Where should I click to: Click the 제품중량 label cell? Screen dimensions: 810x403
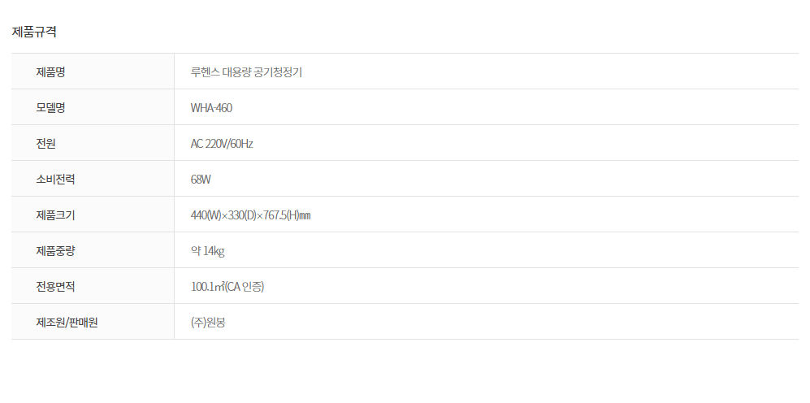[x=55, y=251]
